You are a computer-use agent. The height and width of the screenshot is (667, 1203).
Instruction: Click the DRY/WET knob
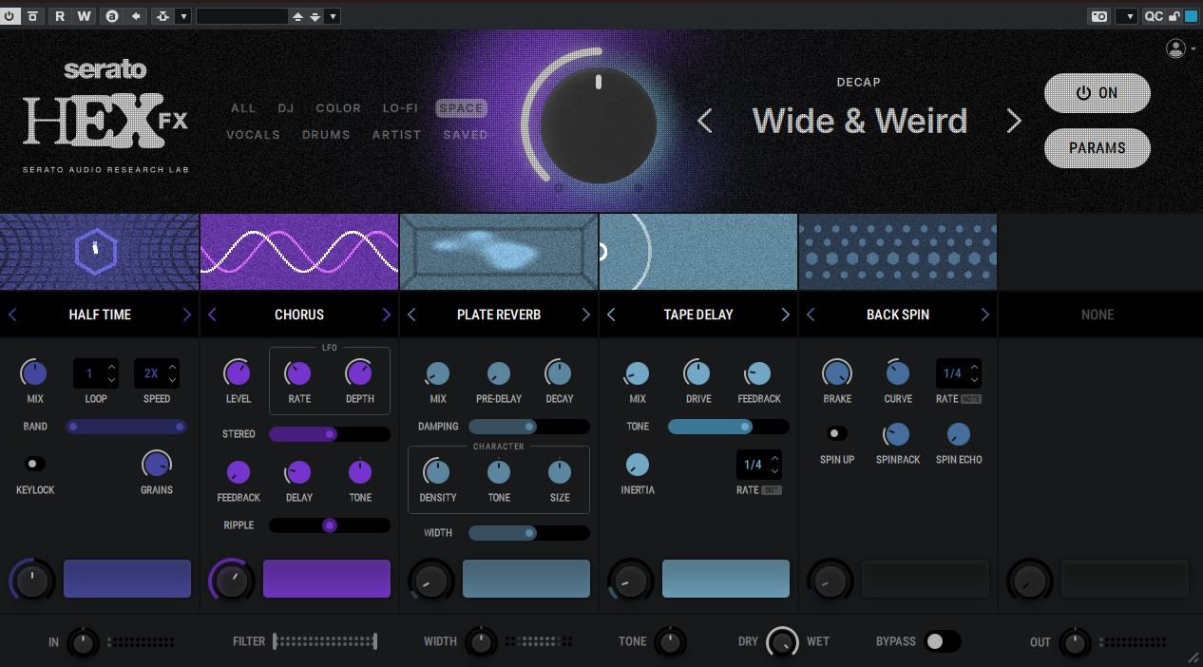[783, 642]
